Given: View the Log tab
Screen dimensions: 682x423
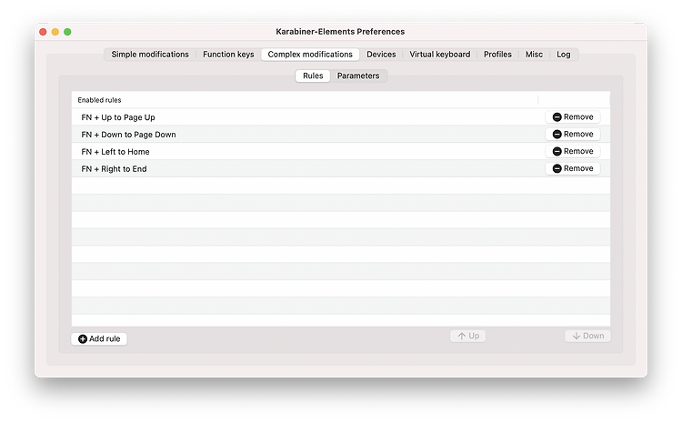Looking at the screenshot, I should pos(563,55).
